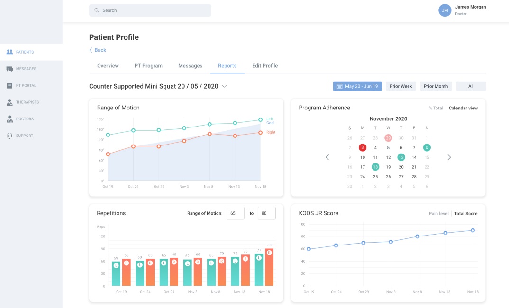Click the calendar icon in date range button
The height and width of the screenshot is (308, 509).
(x=339, y=86)
